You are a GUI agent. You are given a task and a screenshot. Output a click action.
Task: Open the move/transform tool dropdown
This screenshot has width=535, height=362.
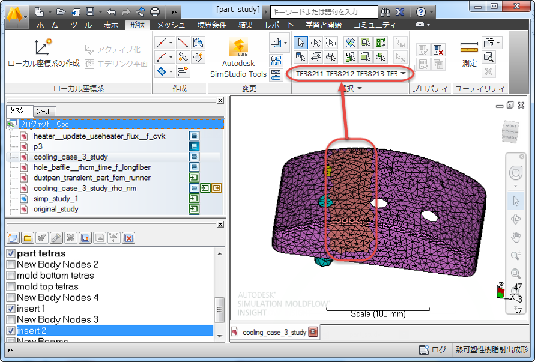[x=286, y=43]
